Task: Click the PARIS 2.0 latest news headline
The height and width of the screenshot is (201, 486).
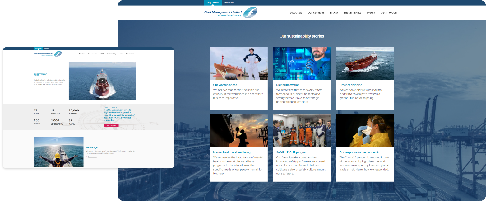Action: (x=119, y=115)
